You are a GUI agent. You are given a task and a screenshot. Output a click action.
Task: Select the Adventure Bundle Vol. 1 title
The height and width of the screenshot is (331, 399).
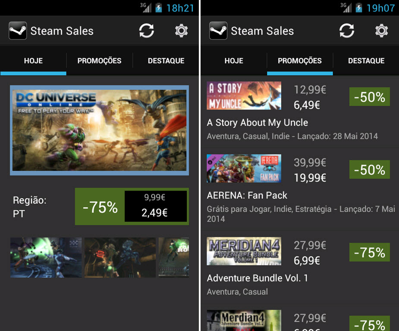(258, 278)
